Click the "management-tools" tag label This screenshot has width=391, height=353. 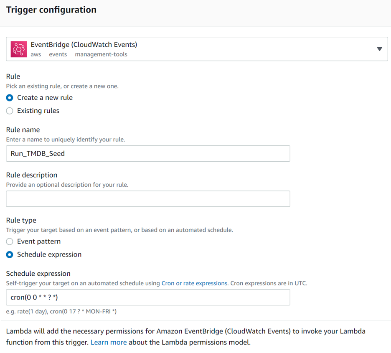click(101, 54)
